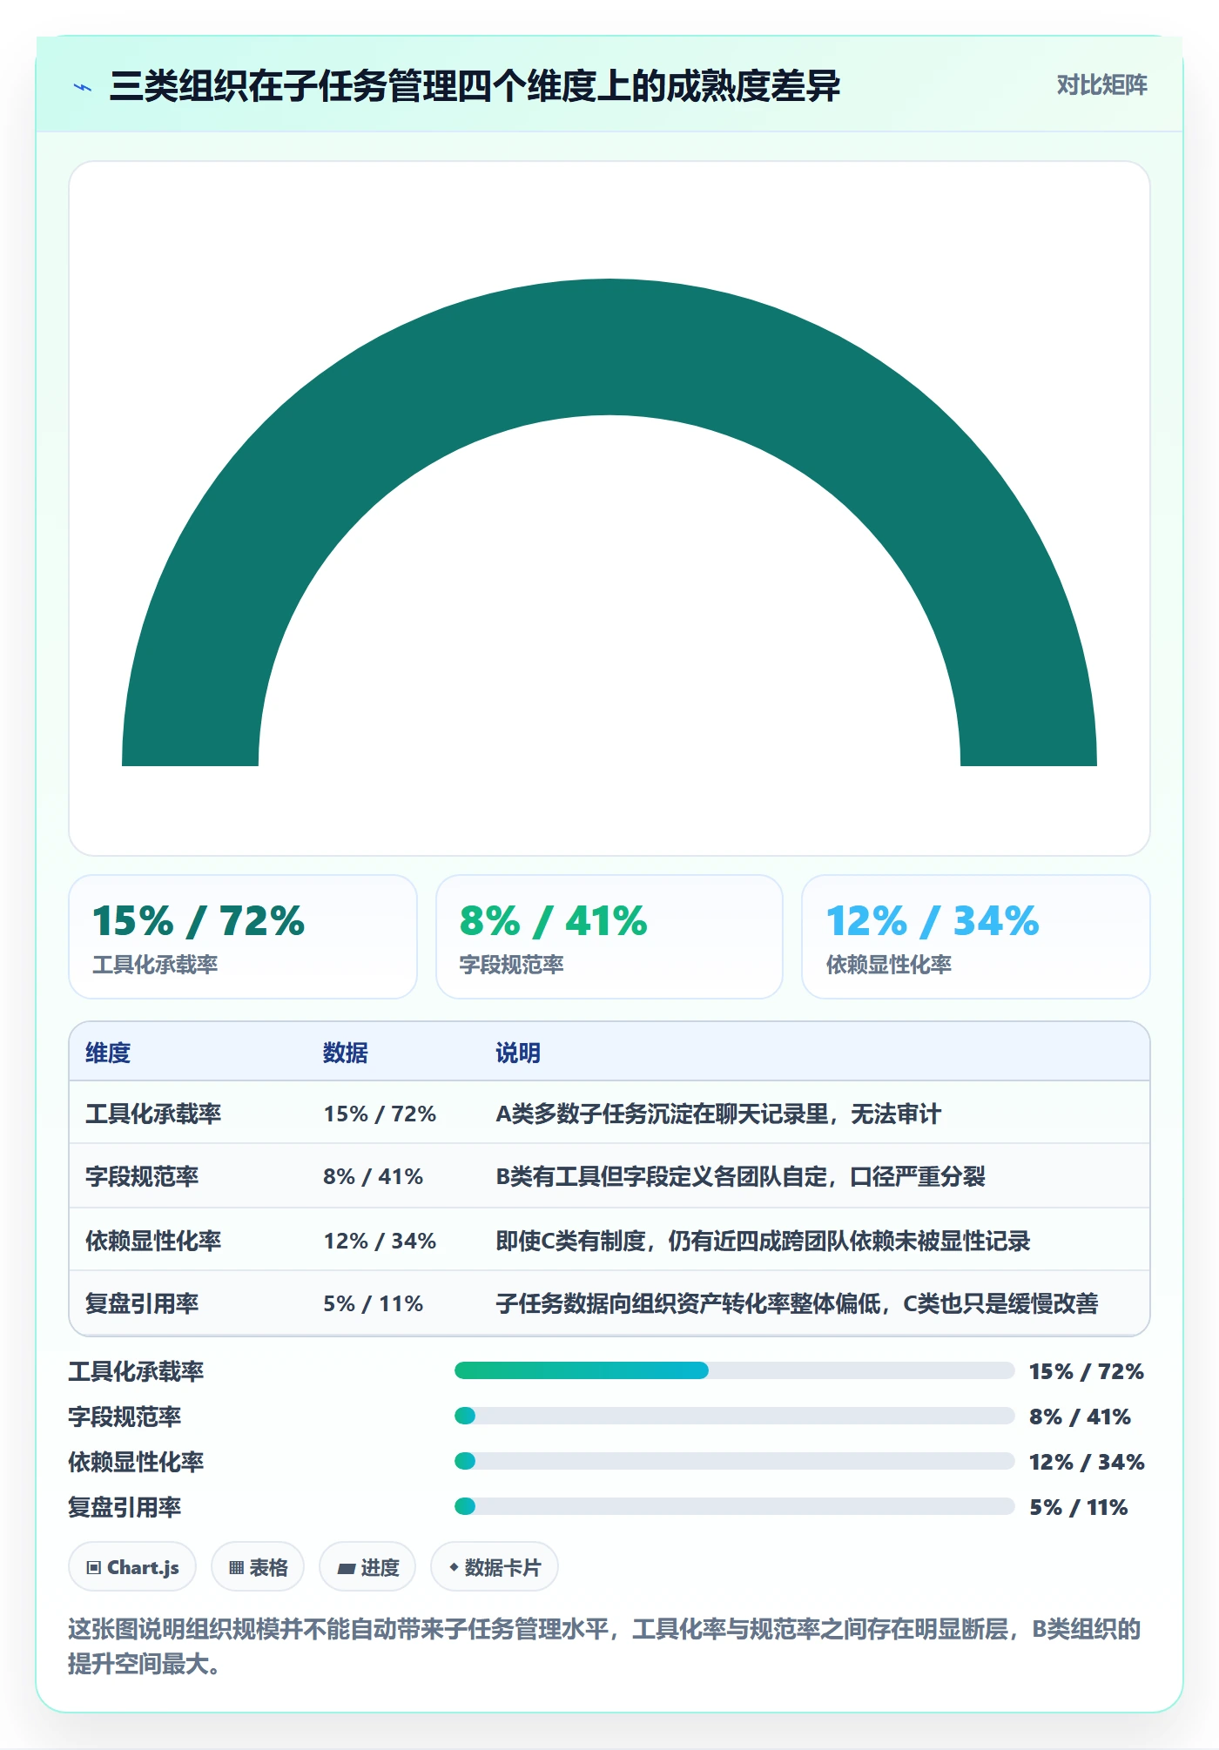Image resolution: width=1219 pixels, height=1750 pixels.
Task: Click progress value 15% / 72% at right
Action: coord(1087,1371)
